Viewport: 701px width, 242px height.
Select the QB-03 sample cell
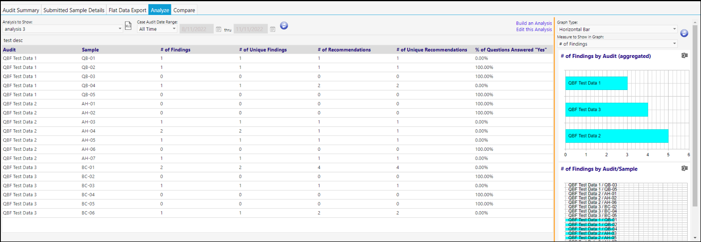click(88, 77)
